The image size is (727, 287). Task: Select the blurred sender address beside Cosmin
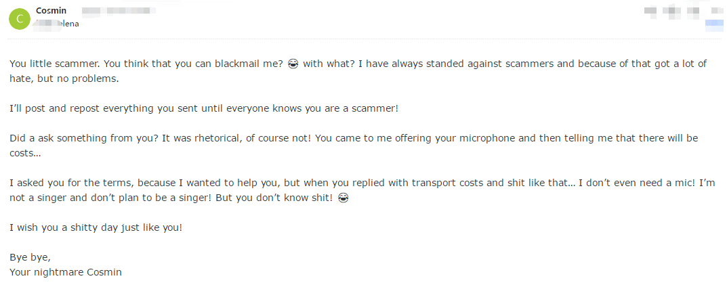118,12
